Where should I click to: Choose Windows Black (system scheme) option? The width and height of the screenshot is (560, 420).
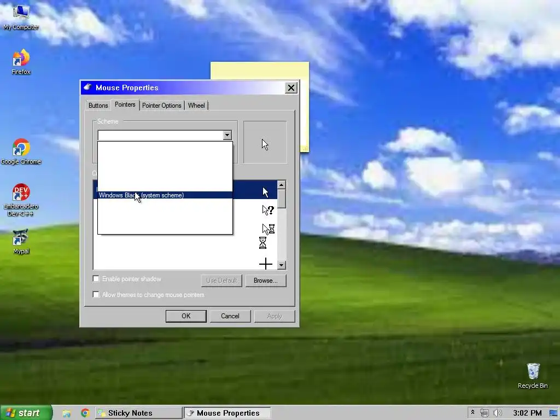point(165,195)
